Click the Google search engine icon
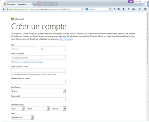Image resolution: width=149 pixels, height=122 pixels. [87, 9]
